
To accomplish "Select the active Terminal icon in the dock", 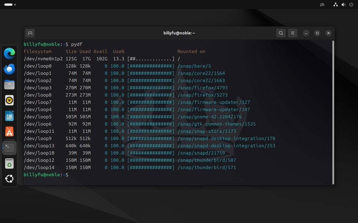I will [x=9, y=147].
